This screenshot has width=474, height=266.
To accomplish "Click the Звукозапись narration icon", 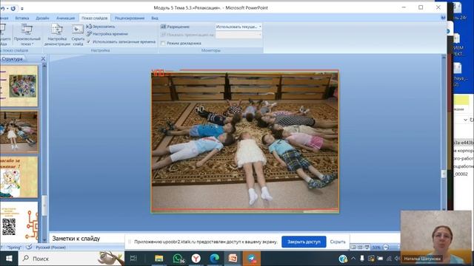I will click(89, 27).
